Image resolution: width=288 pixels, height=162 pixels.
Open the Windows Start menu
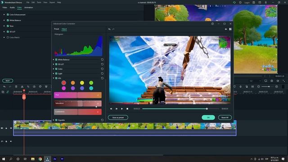[3, 159]
